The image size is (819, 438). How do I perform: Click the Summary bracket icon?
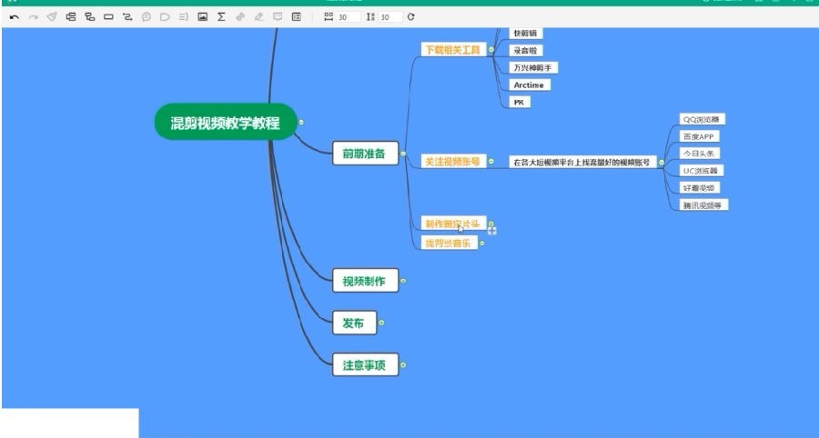tap(183, 16)
